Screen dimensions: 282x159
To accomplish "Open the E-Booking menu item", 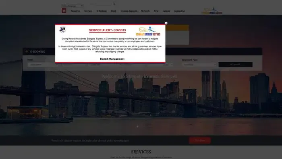I will [102, 11].
